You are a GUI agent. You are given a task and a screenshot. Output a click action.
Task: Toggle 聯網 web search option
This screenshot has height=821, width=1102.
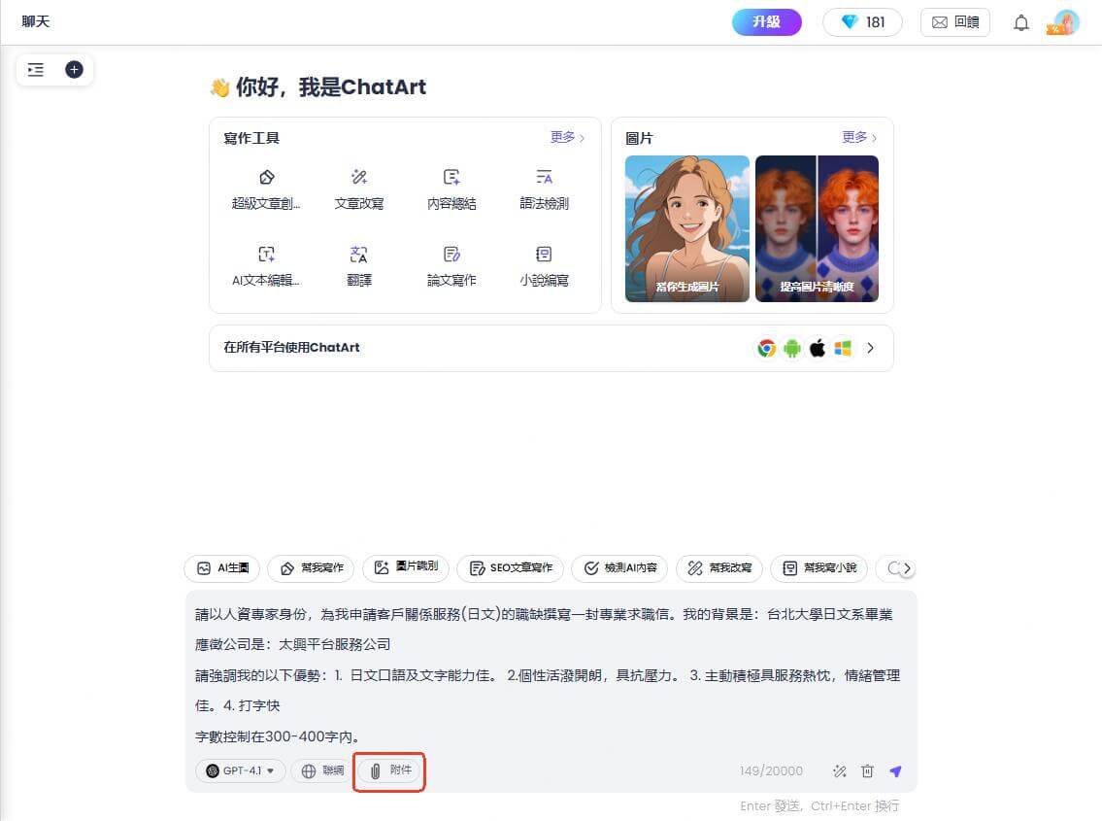click(323, 771)
